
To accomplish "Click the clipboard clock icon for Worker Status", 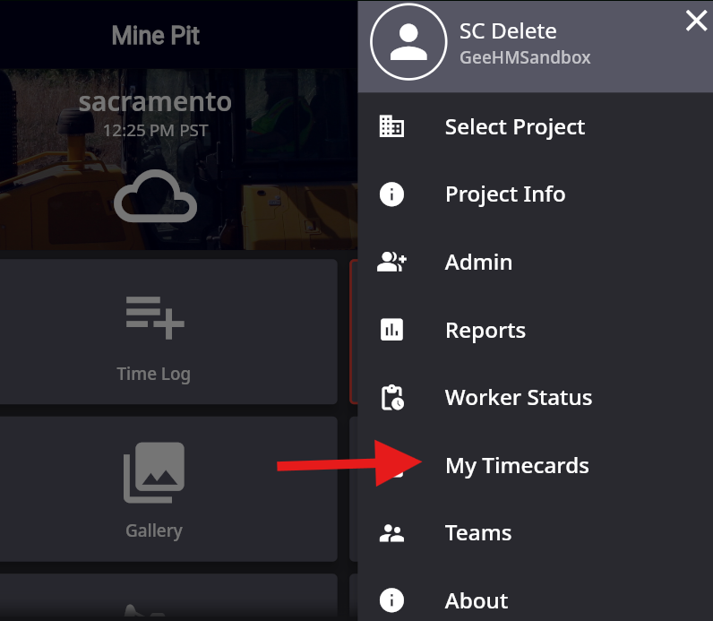I will pyautogui.click(x=391, y=398).
